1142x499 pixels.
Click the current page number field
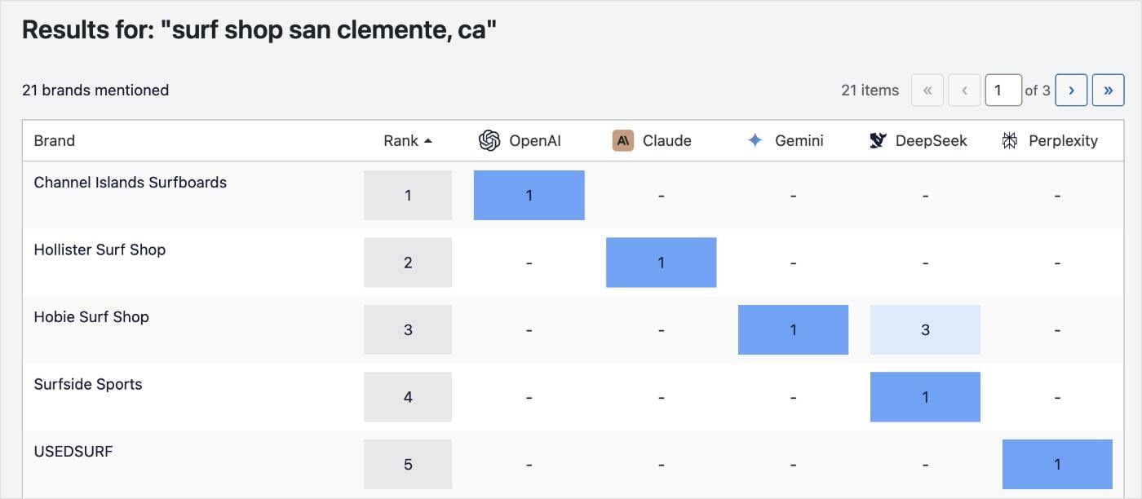1003,91
